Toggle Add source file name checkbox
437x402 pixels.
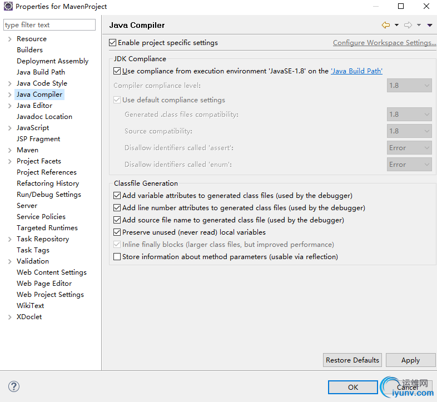pos(117,220)
